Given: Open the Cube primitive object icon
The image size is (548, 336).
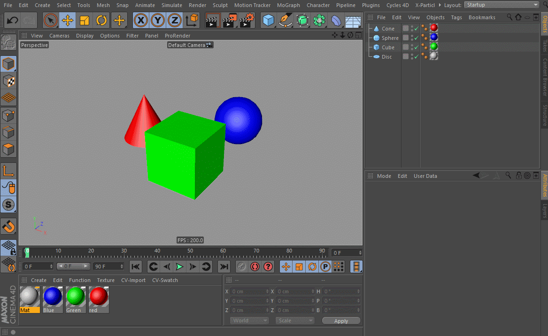Looking at the screenshot, I should pos(269,21).
